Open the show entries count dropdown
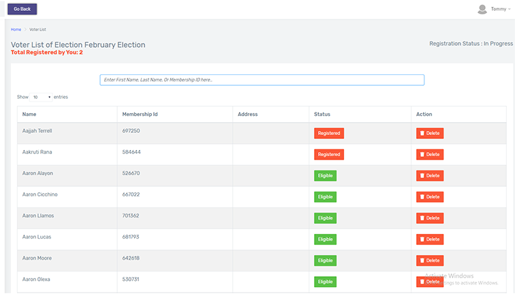The width and height of the screenshot is (515, 298). [x=42, y=97]
